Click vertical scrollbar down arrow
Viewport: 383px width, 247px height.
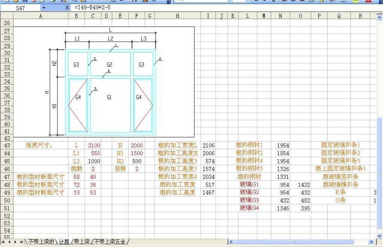pos(379,236)
